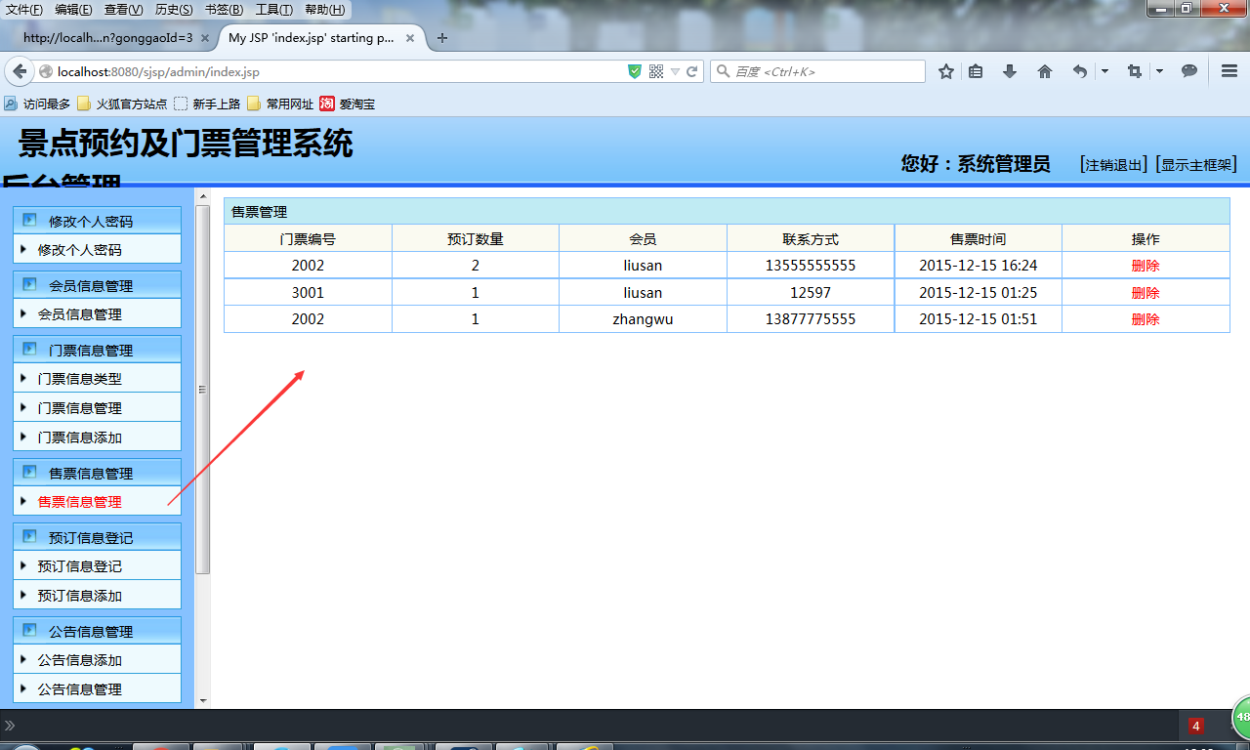The height and width of the screenshot is (750, 1250).
Task: Open the downloads arrow icon
Action: (1010, 71)
